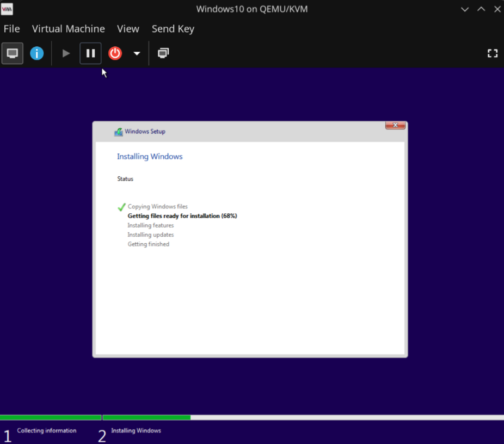
Task: Open the manage VM snapshots view
Action: [163, 53]
